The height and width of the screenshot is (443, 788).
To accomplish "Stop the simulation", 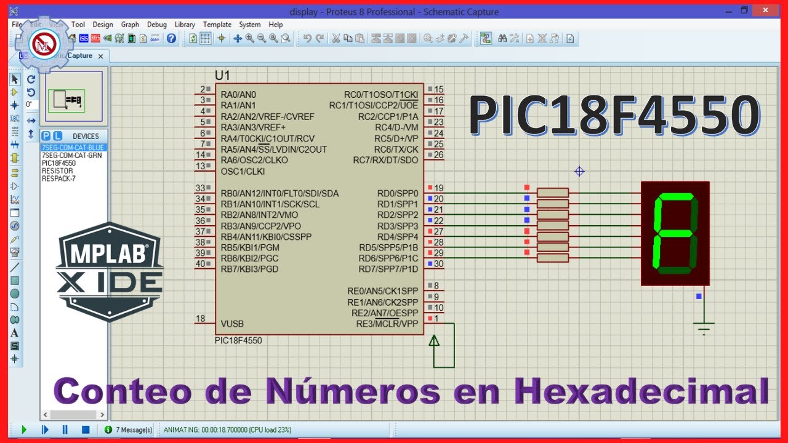I will pyautogui.click(x=86, y=429).
